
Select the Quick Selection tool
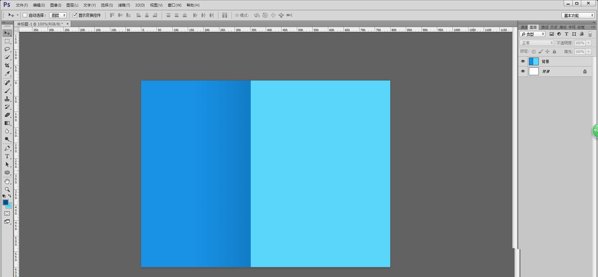tap(7, 58)
